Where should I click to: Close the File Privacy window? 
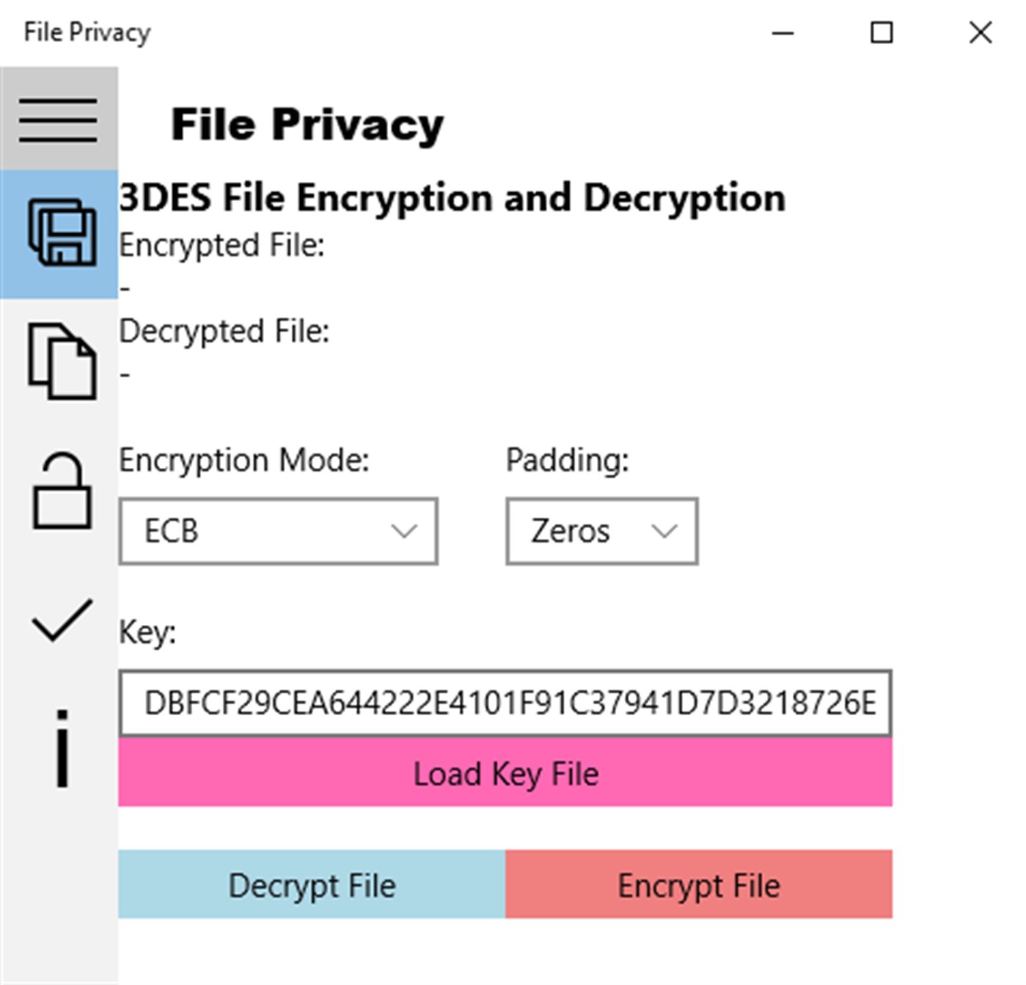click(980, 33)
